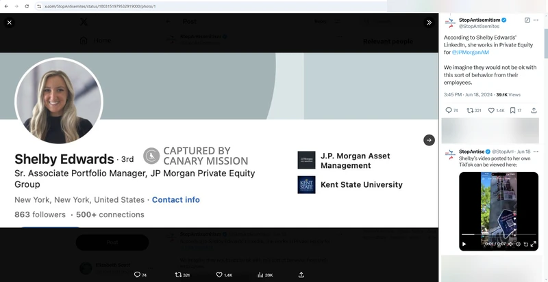This screenshot has width=548, height=282.
Task: Click the post timestamp 3:45 PM · Jun 18, 2024
Action: click(x=468, y=95)
